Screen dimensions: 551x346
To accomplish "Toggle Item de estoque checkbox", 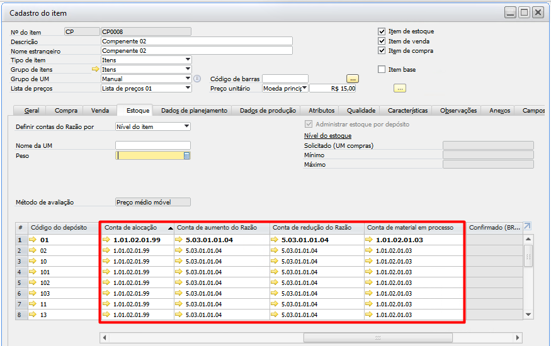I will [382, 31].
